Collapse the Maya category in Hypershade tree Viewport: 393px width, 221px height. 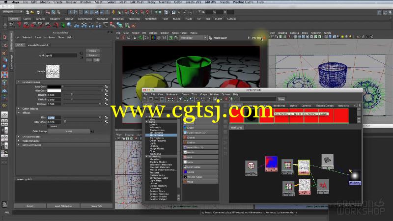point(147,122)
